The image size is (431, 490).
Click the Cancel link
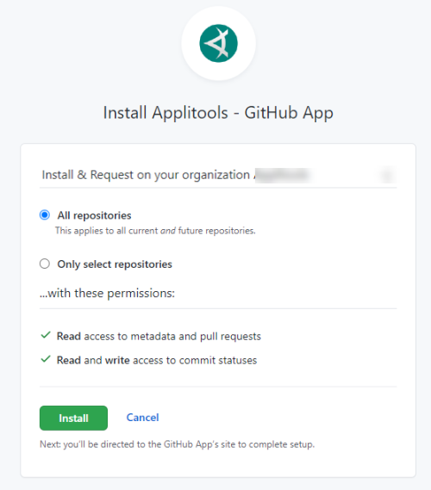(142, 418)
